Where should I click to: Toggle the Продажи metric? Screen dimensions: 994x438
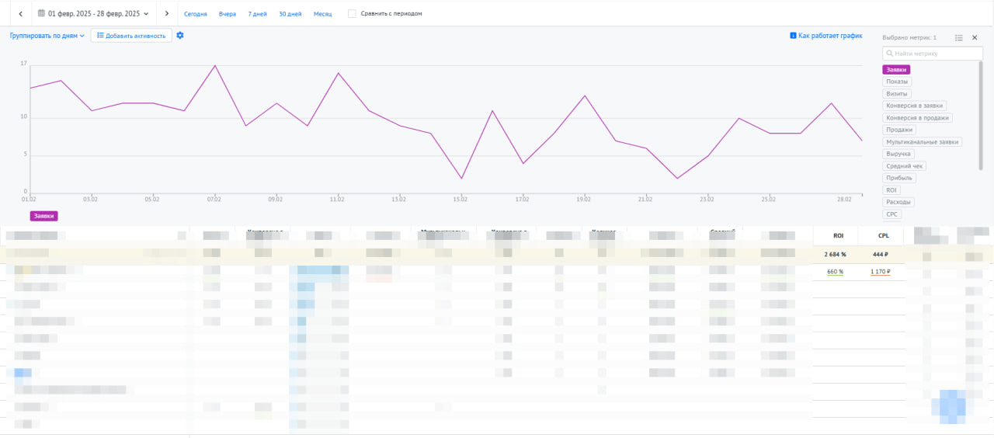899,130
